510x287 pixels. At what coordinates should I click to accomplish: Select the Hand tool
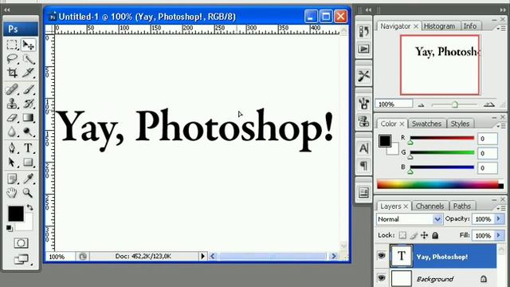tap(12, 193)
